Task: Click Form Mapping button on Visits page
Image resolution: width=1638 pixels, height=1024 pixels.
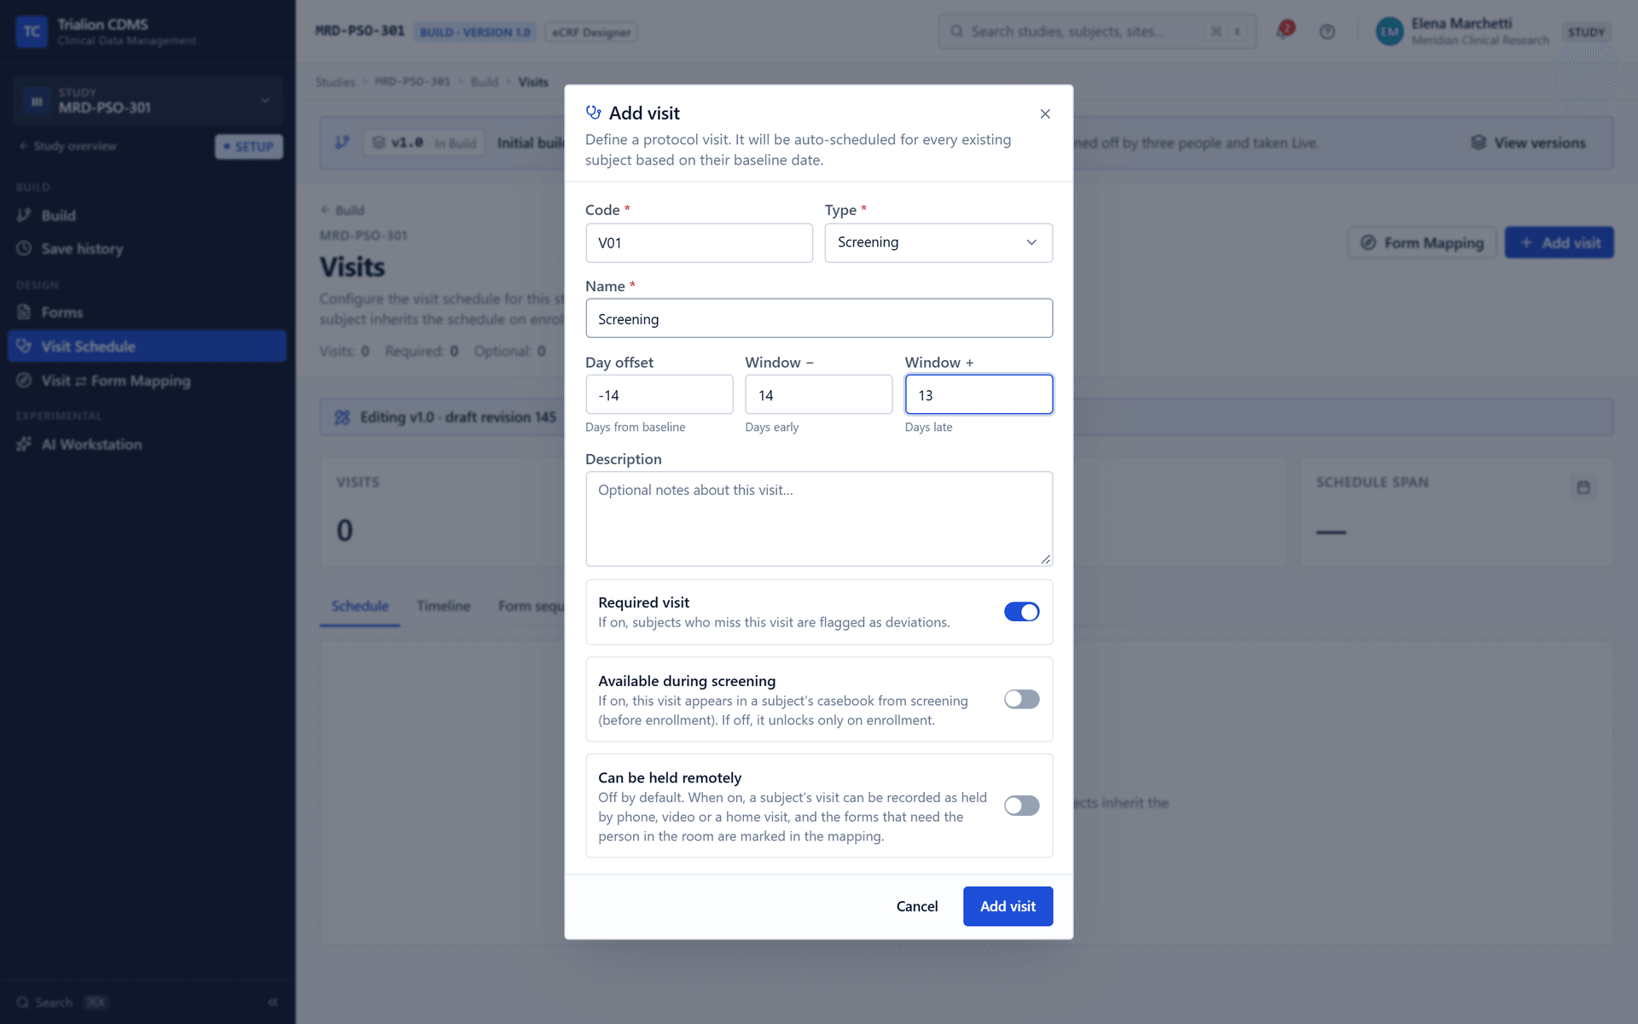Action: tap(1422, 243)
